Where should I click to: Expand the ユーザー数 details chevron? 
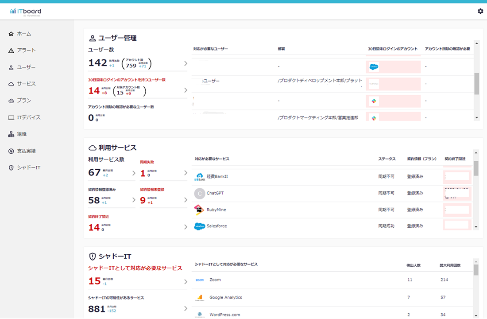coord(185,63)
